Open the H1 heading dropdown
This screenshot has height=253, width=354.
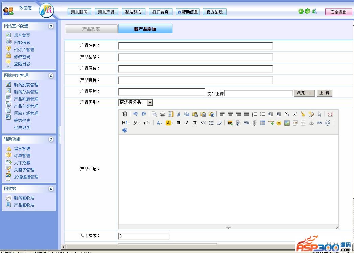(126, 123)
